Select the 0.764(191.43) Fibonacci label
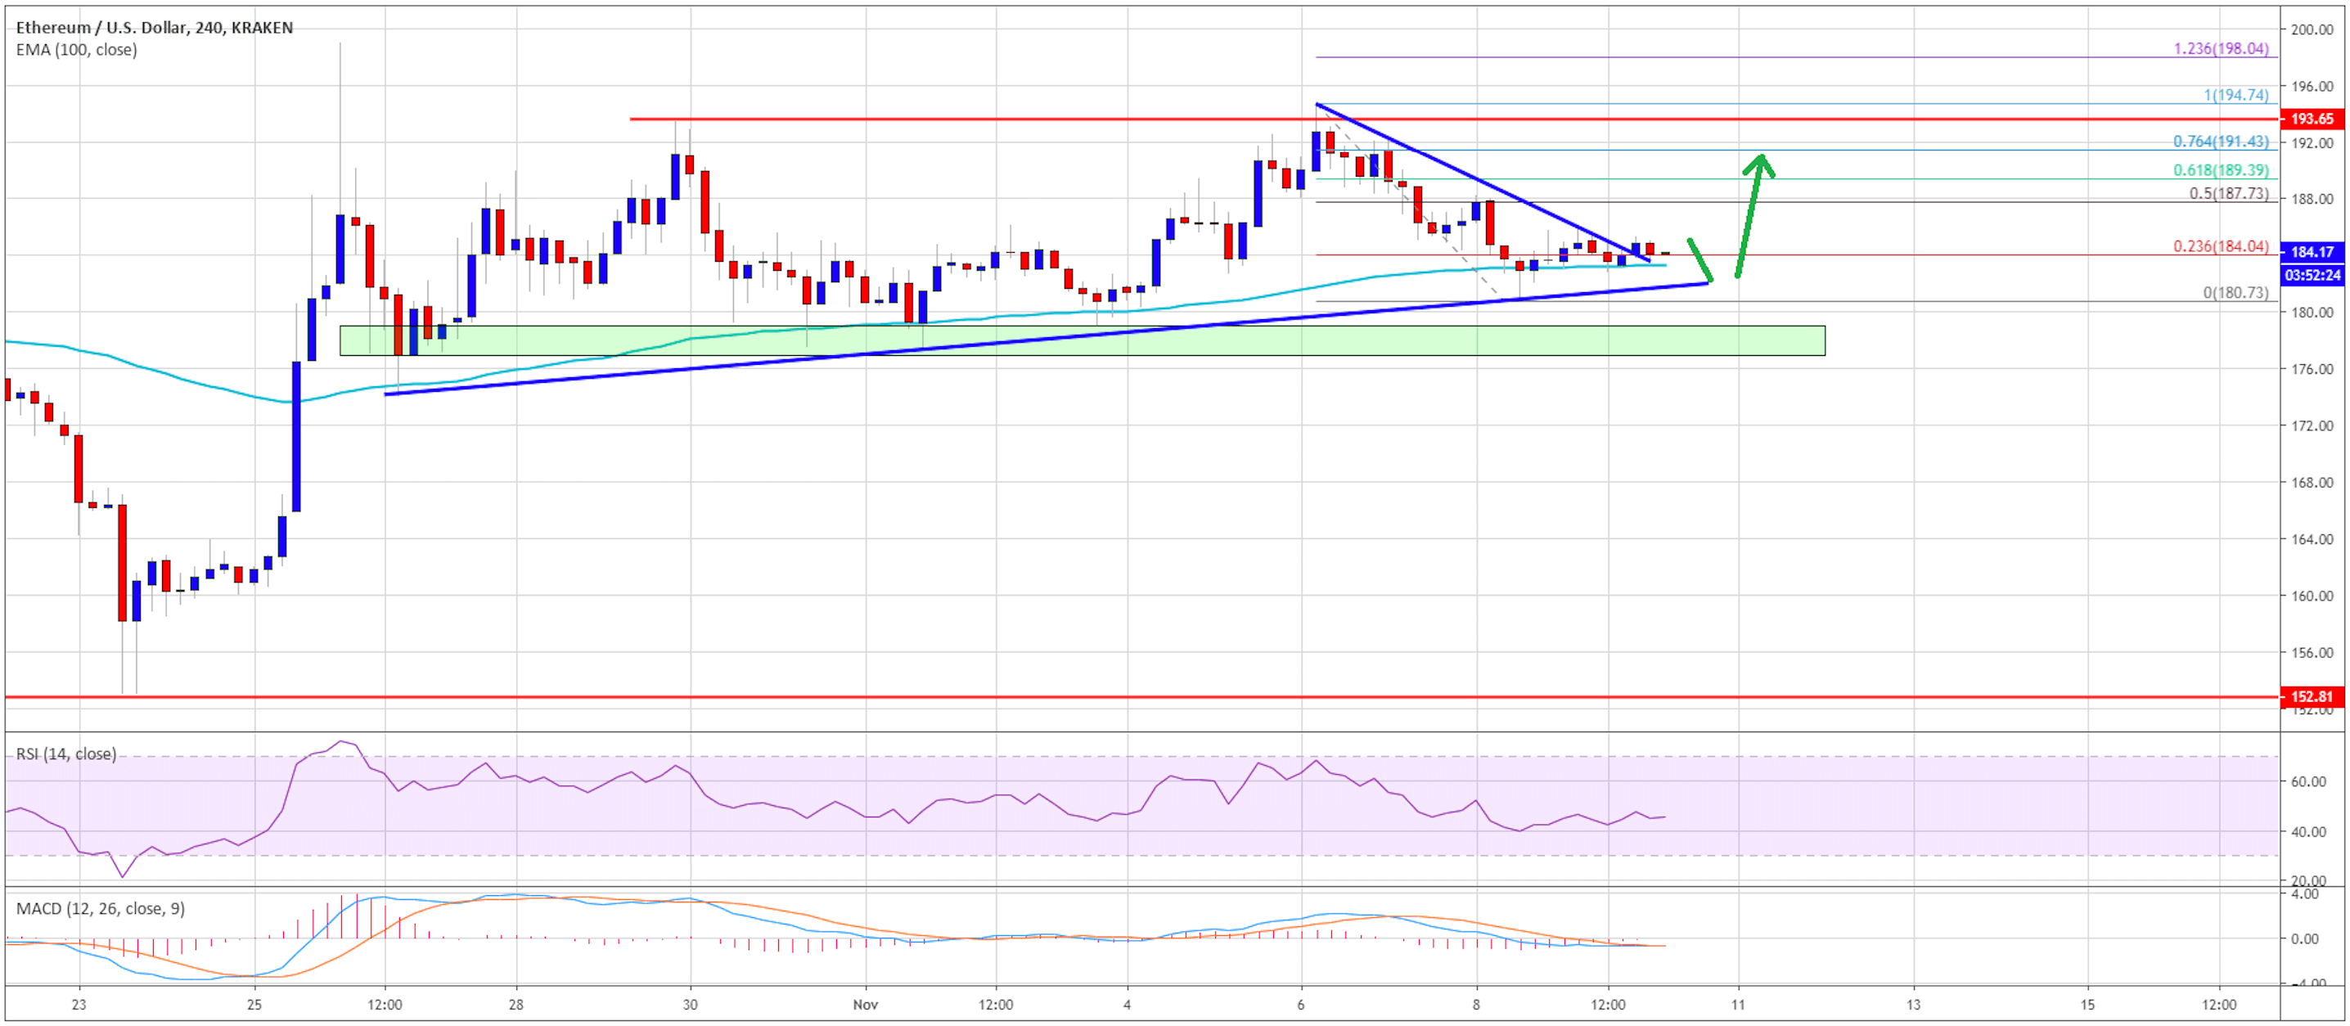The height and width of the screenshot is (1026, 2350). (2221, 142)
